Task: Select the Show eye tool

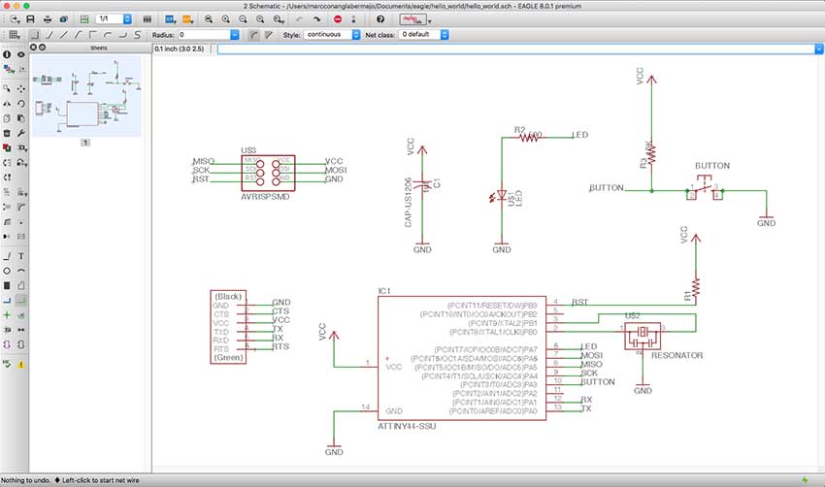Action: pyautogui.click(x=21, y=54)
